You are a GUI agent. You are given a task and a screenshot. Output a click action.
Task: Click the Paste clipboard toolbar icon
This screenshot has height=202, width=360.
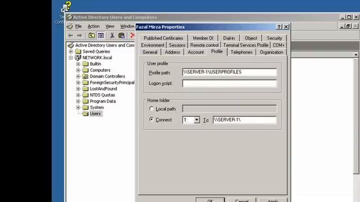121,35
